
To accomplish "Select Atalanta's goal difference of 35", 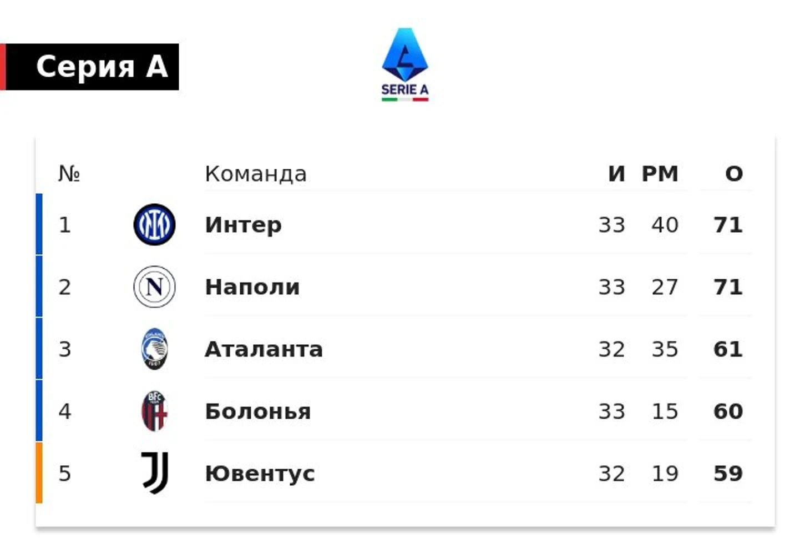I will click(665, 349).
